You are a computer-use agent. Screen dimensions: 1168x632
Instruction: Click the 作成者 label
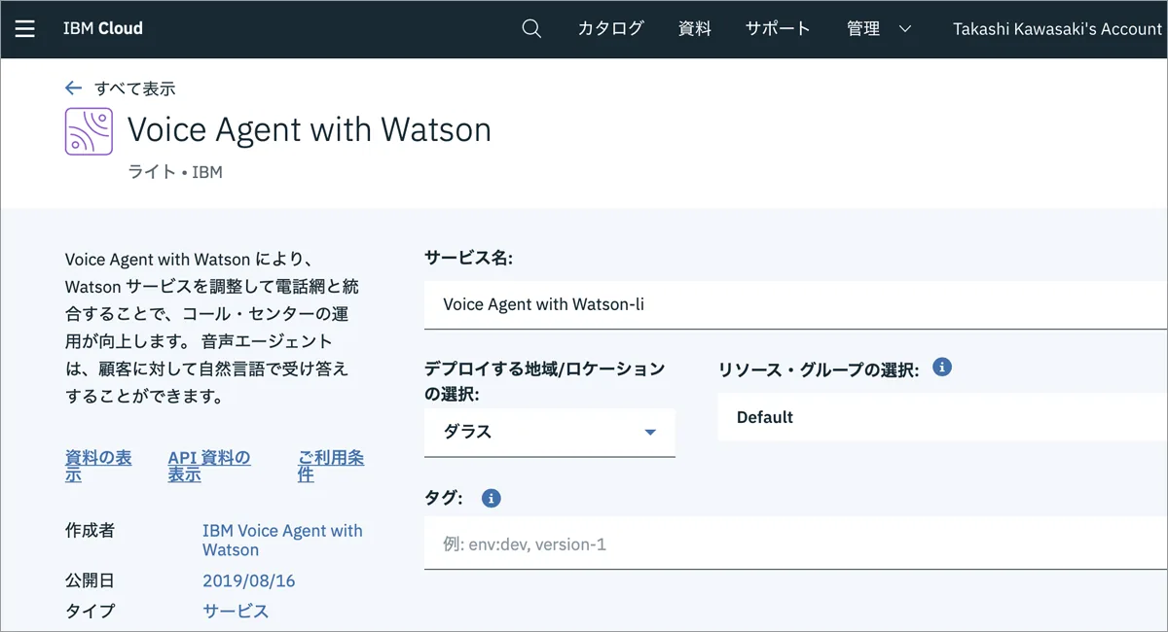click(90, 531)
